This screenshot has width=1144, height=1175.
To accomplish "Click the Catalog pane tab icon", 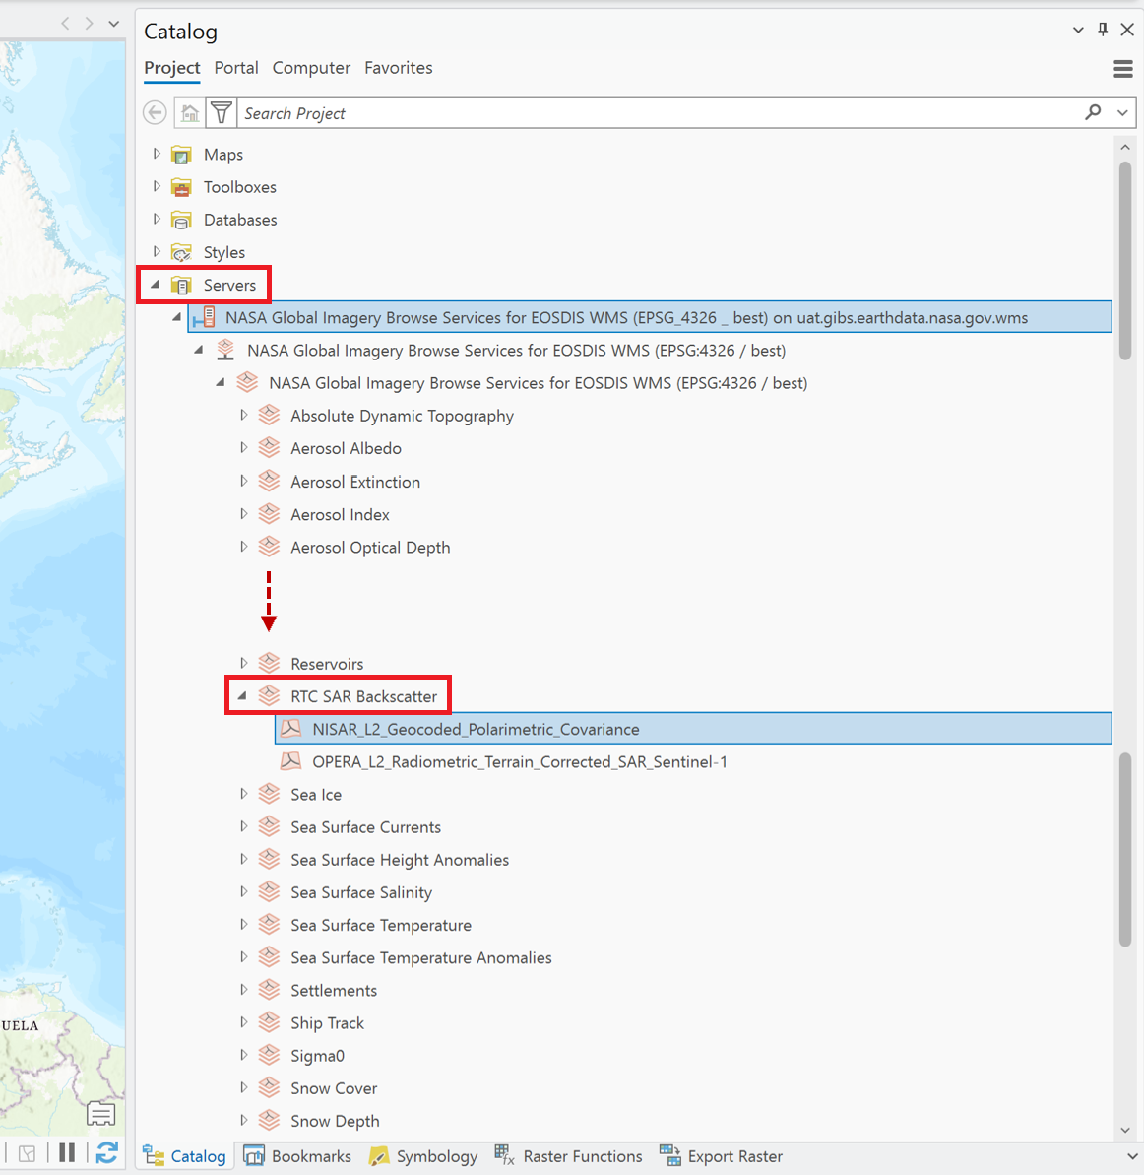I will (155, 1156).
